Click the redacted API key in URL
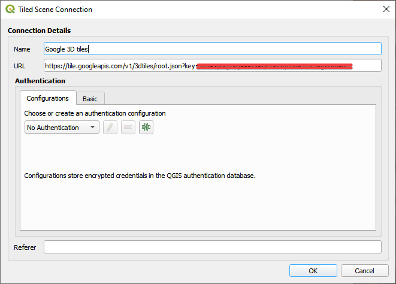 (275, 65)
